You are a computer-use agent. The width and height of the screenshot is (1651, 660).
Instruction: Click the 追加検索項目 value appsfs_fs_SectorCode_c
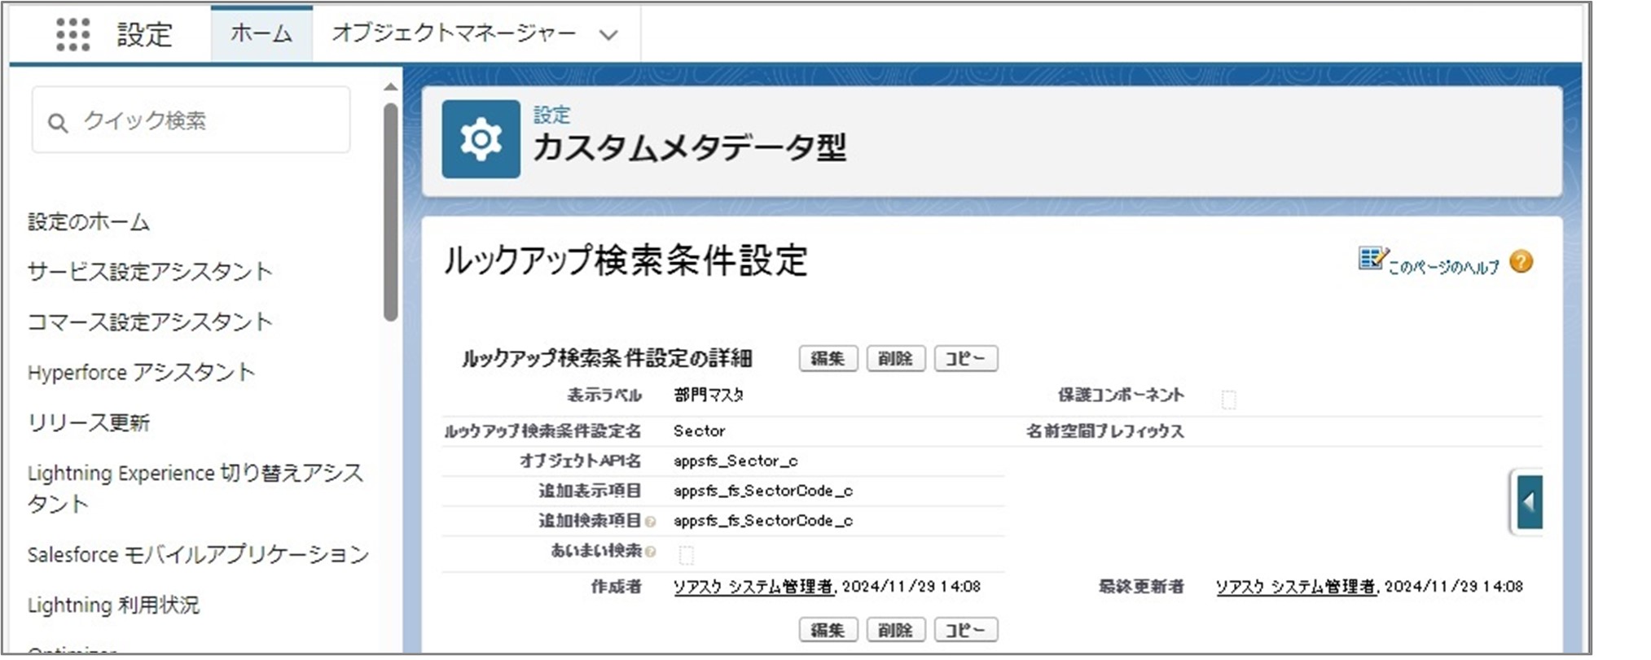763,521
